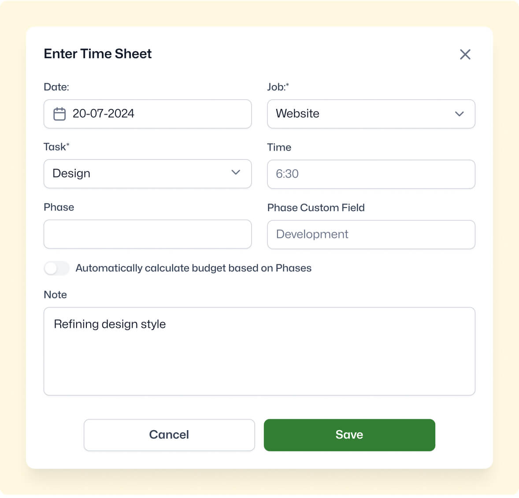Click the Automatically calculate budget label text
Image resolution: width=519 pixels, height=498 pixels.
click(193, 268)
